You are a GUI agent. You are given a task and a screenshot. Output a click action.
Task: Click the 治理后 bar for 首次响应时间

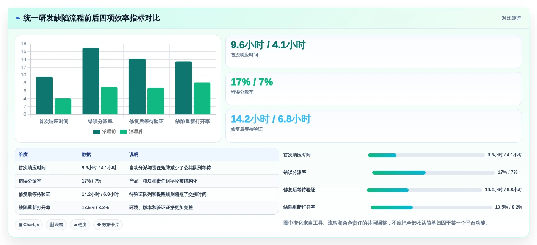[63, 106]
